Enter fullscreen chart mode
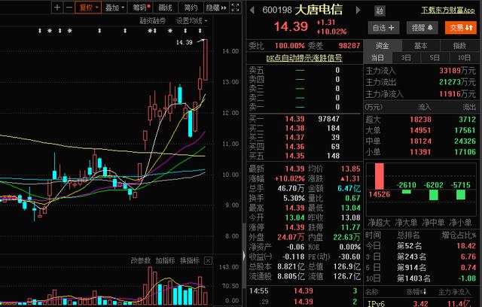The width and height of the screenshot is (482, 307). [x=235, y=8]
